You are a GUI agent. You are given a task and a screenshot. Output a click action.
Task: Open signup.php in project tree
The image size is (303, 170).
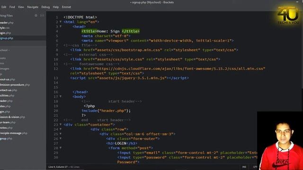(x=6, y=138)
